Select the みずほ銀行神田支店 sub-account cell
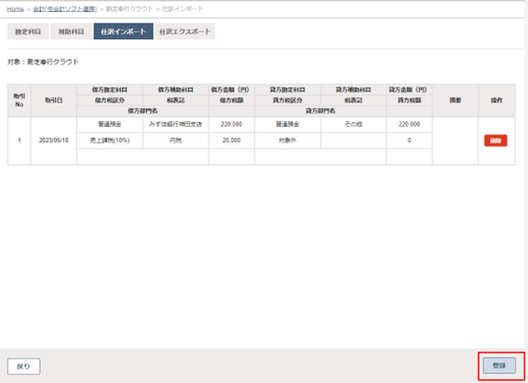This screenshot has height=383, width=528. (175, 124)
